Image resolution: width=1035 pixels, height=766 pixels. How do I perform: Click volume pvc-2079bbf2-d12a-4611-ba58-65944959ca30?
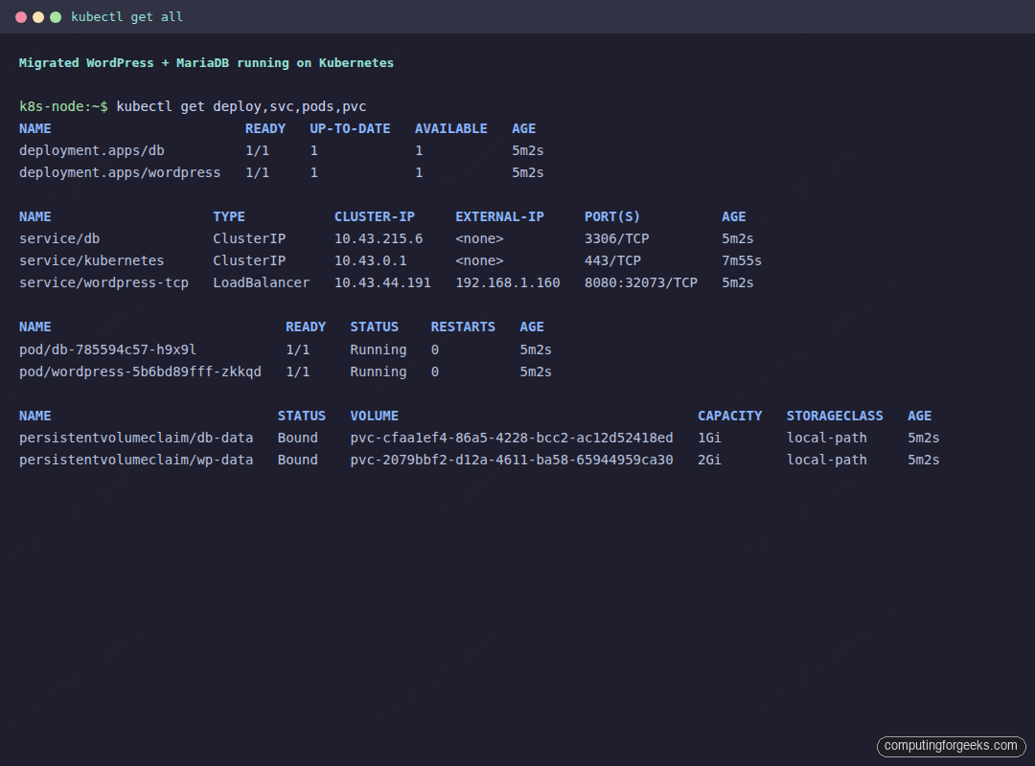coord(512,460)
